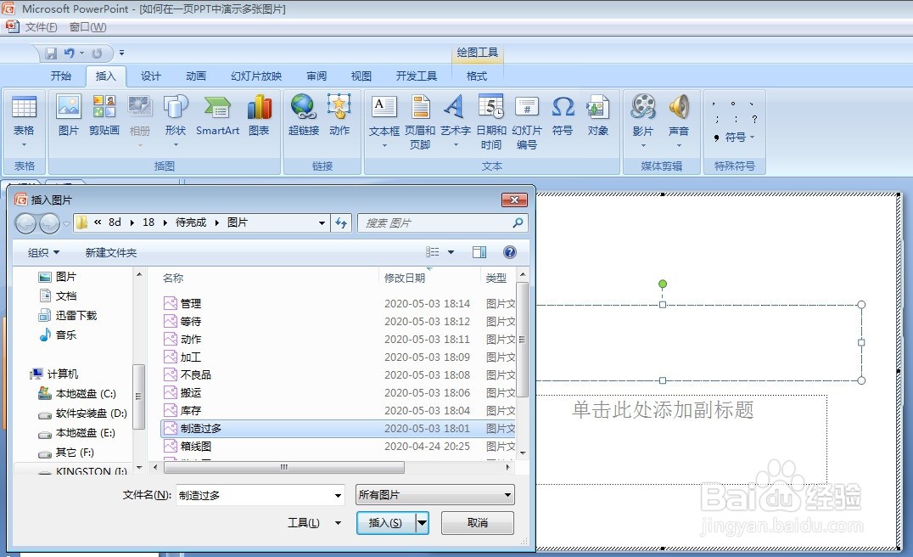Insert a table from the ribbon
Viewport: 913px width, 557px height.
coord(24,121)
